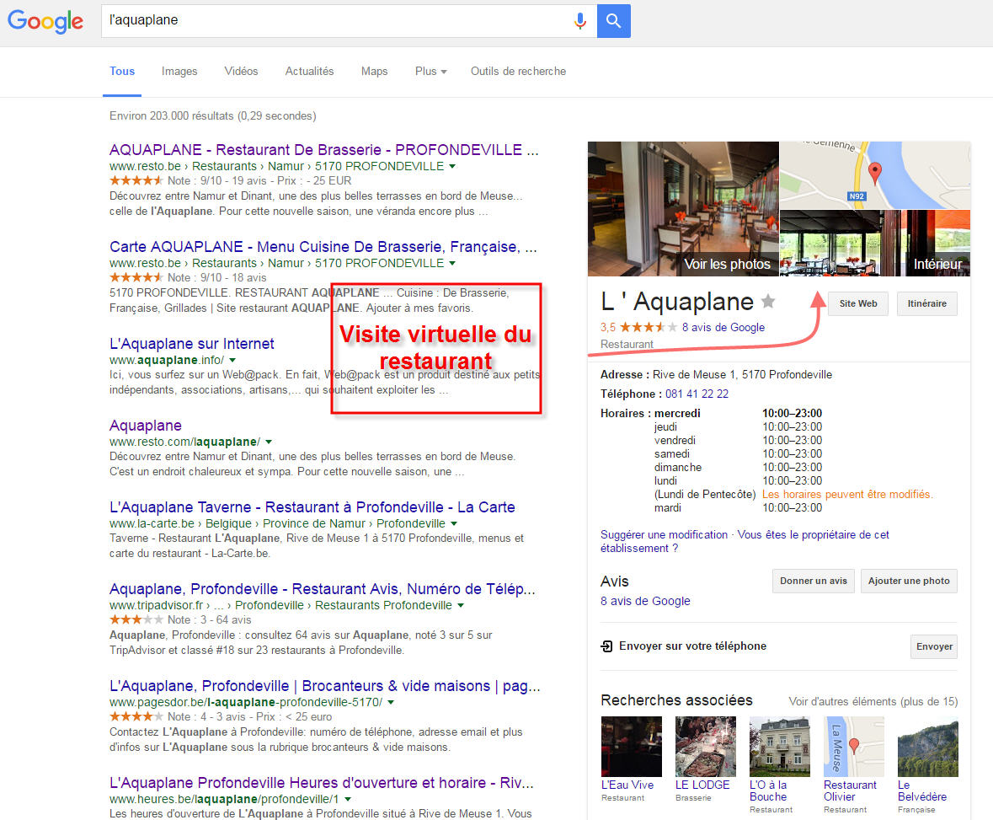
Task: Select the Tous tab
Action: [122, 71]
